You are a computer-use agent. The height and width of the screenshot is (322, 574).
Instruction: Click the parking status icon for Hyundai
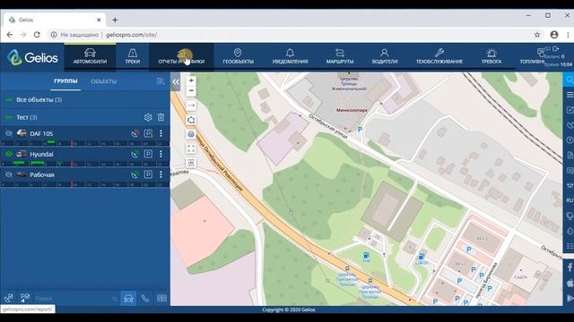[148, 154]
